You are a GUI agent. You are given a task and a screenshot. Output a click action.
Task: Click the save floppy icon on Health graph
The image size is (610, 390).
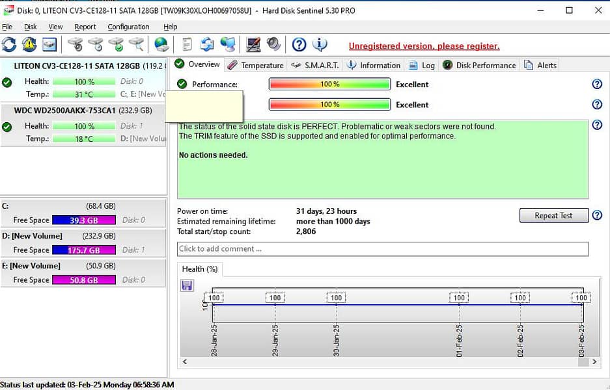187,285
